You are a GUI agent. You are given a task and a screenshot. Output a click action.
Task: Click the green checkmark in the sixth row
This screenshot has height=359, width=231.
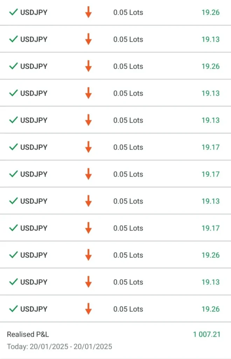[x=13, y=147]
